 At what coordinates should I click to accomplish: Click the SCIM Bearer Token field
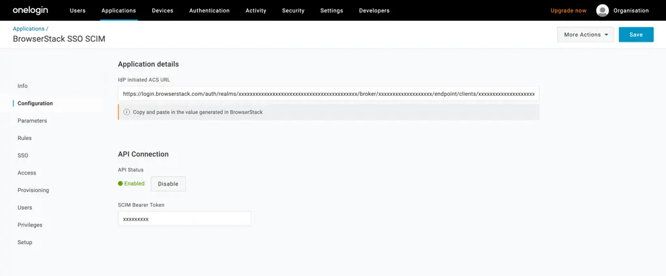(184, 219)
